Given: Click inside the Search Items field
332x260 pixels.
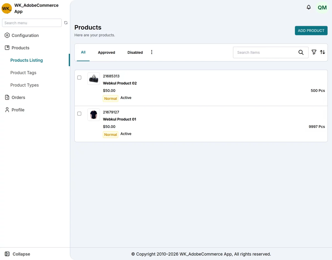Looking at the screenshot, I should point(263,52).
